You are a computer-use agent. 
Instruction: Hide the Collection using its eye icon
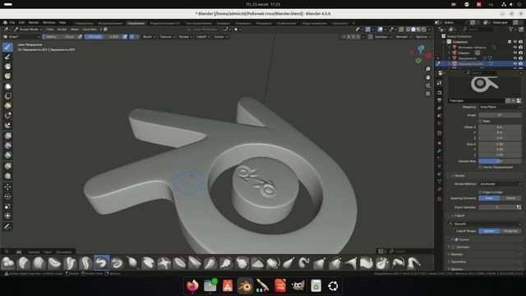[x=515, y=42]
